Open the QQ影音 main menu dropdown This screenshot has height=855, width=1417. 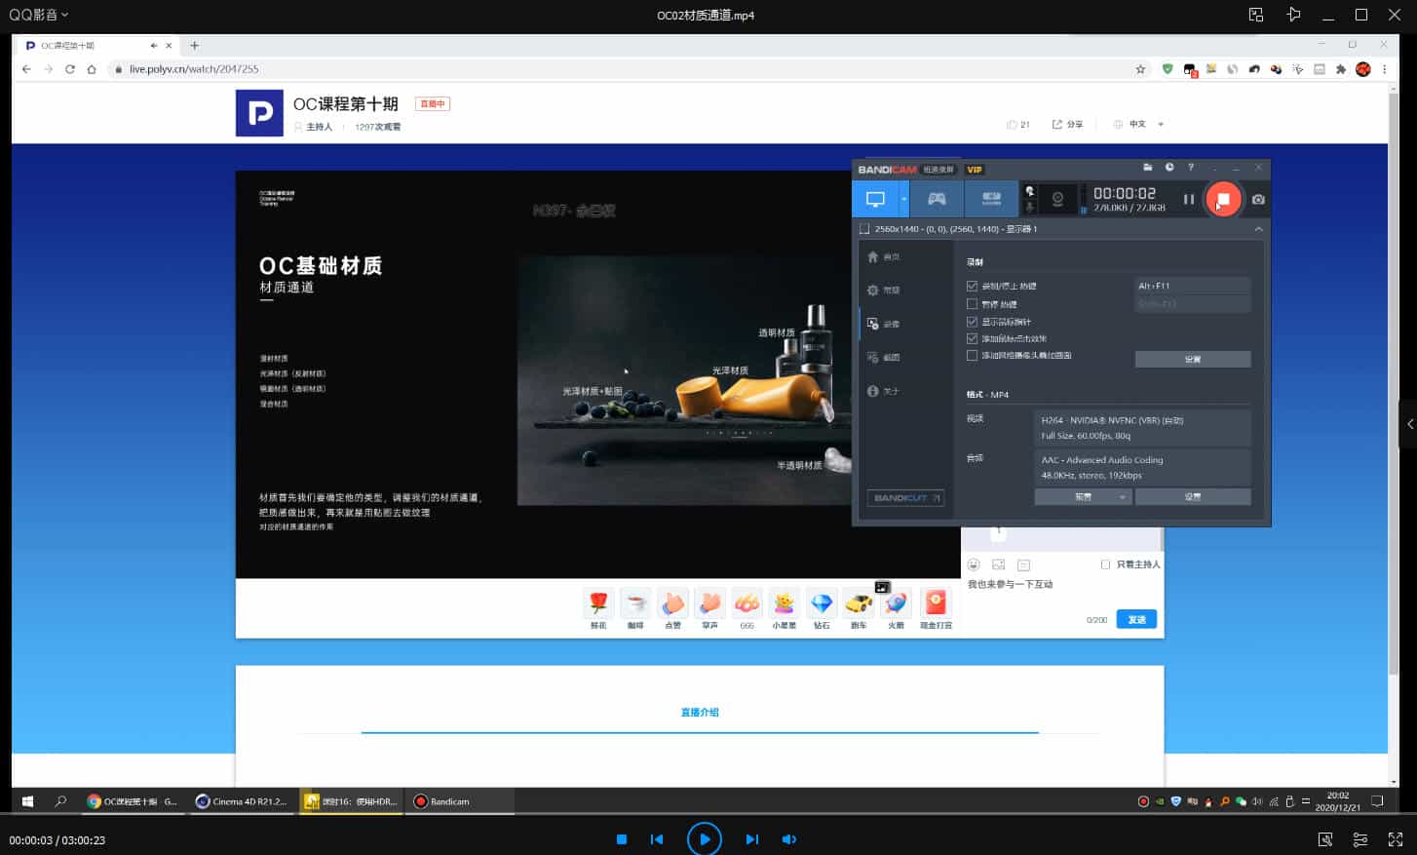(39, 15)
